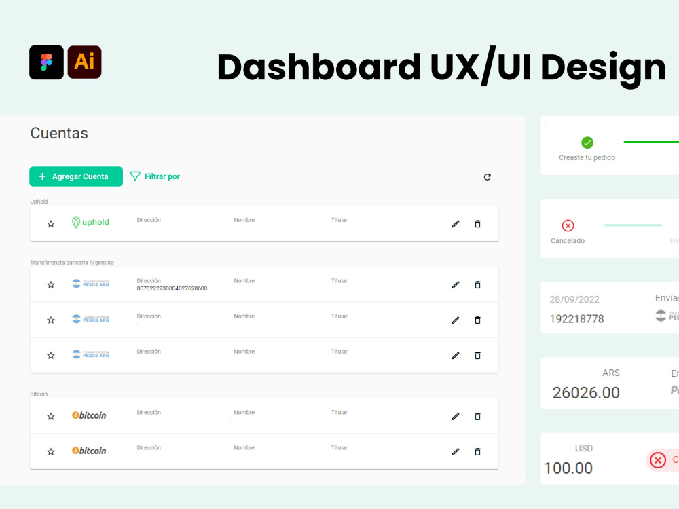Click the red X above Cancelado
679x509 pixels.
[x=568, y=225]
